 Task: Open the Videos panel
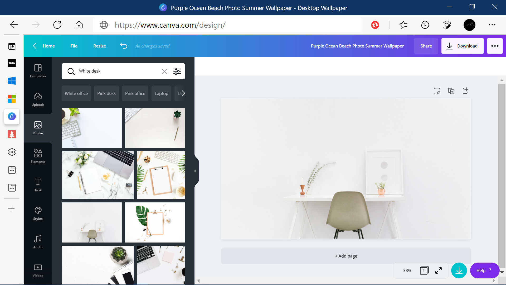tap(37, 270)
